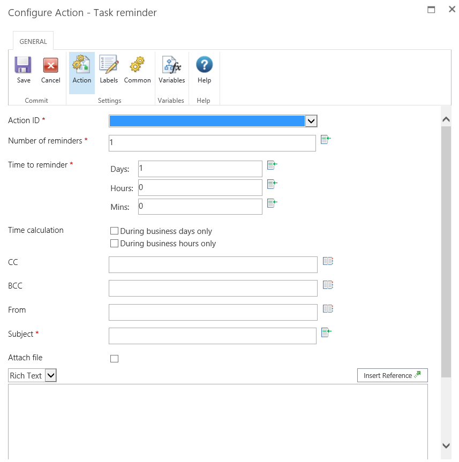Click insert reference icon beside Subject field
Viewport: 459px width, 462px height.
tap(326, 333)
